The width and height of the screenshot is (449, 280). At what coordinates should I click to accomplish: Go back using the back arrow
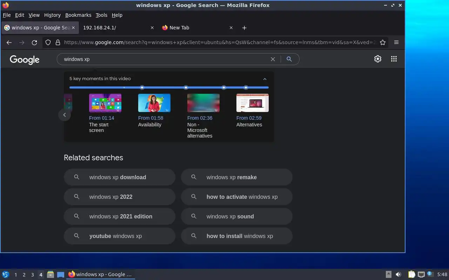(x=9, y=42)
